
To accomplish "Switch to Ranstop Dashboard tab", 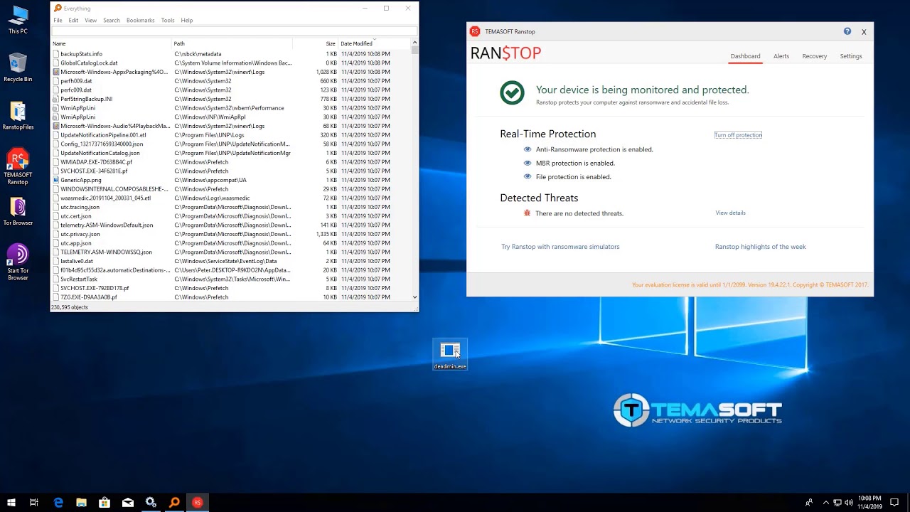I will click(745, 56).
